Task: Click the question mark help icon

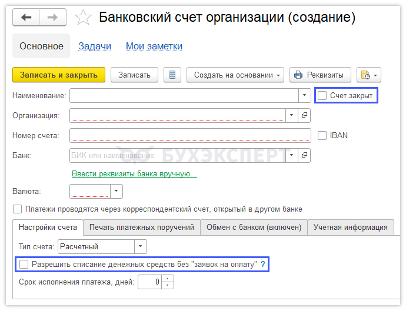Action: point(263,265)
